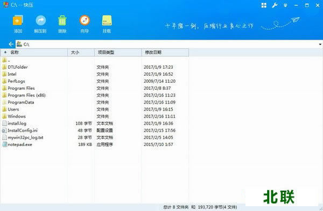The image size is (323, 211).
Task: Select the Program Files folder icon
Action: (x=4, y=88)
